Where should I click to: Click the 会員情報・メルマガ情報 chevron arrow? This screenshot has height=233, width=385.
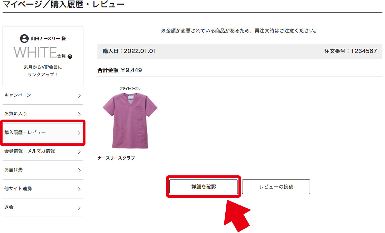tap(79, 152)
